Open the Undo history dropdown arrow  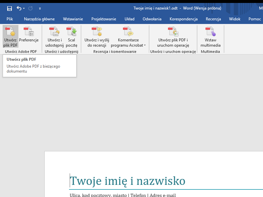click(24, 9)
